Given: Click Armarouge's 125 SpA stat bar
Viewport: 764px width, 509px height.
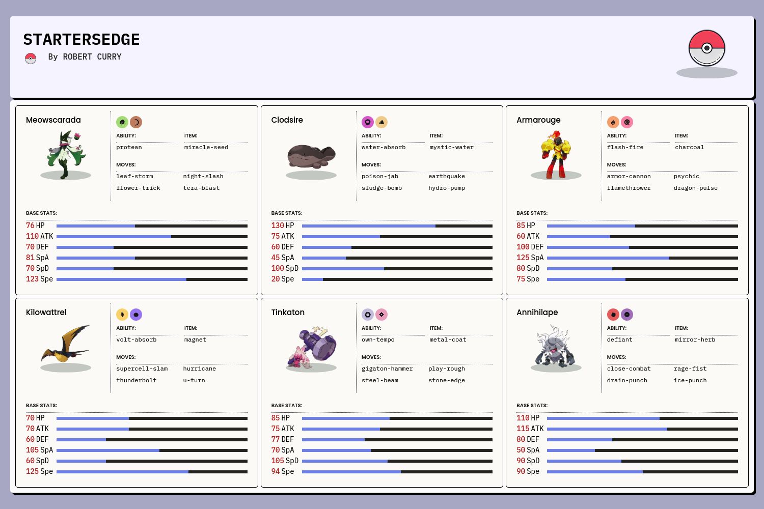Looking at the screenshot, I should point(642,258).
